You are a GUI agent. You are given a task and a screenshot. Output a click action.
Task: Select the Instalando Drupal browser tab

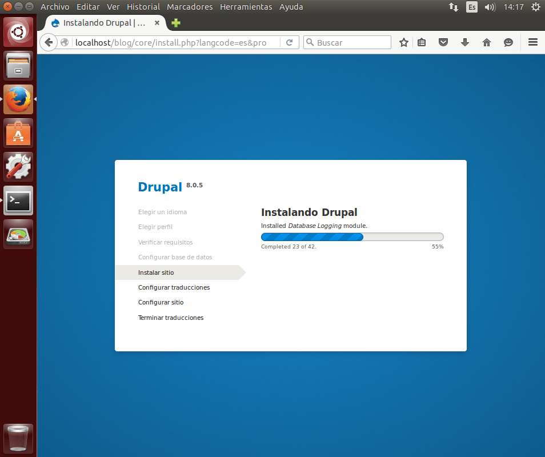tap(105, 23)
